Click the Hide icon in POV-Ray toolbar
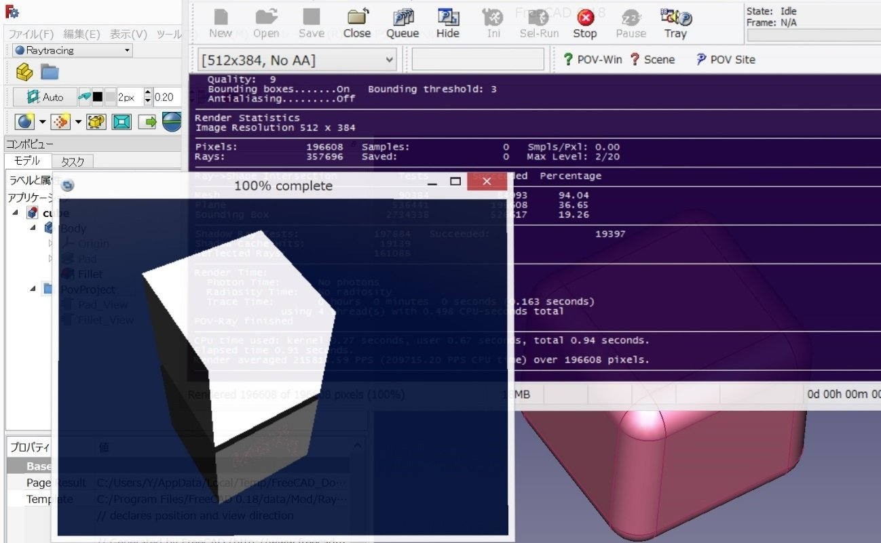 [x=448, y=22]
